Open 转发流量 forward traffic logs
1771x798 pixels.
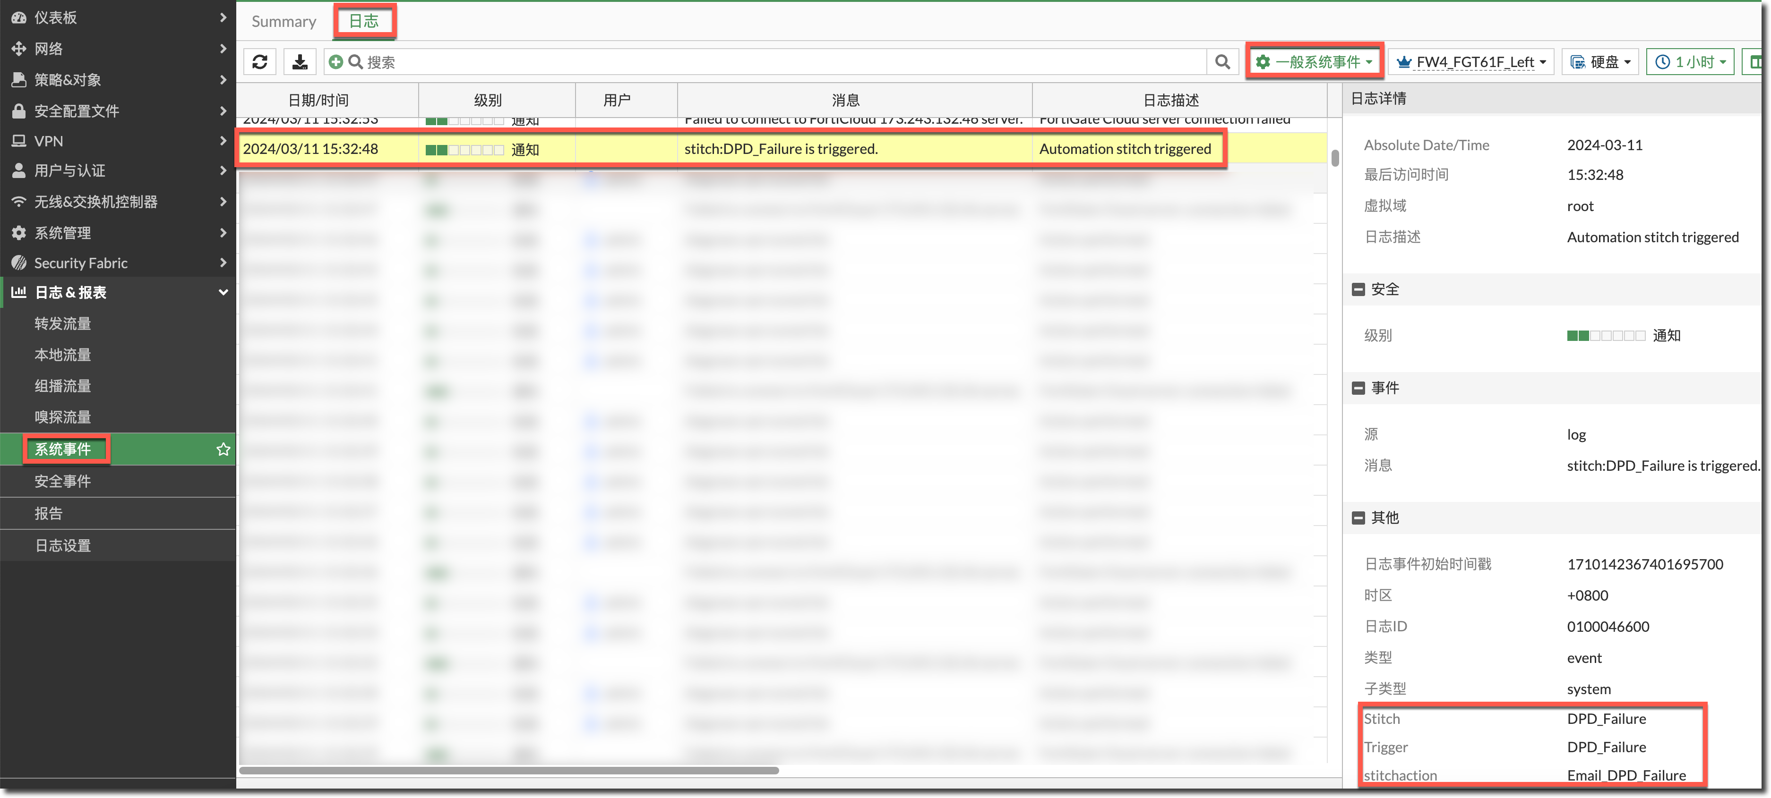coord(63,323)
